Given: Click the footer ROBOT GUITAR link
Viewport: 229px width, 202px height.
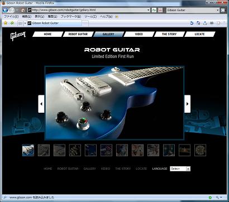Looking at the screenshot, I should click(x=68, y=169).
